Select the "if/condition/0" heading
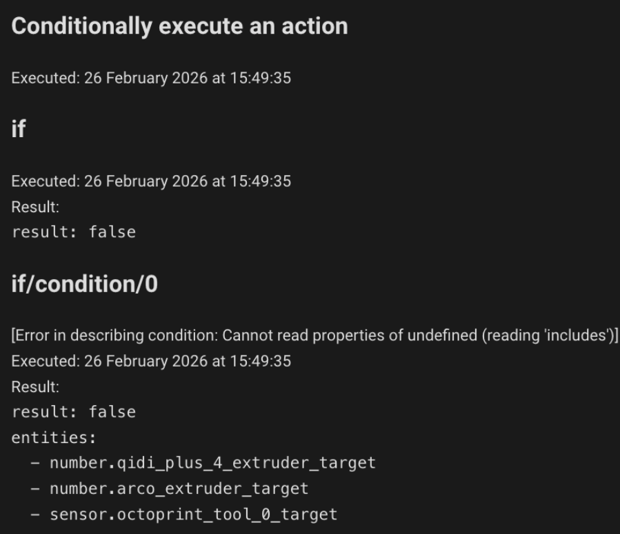Image resolution: width=620 pixels, height=534 pixels. pos(84,283)
